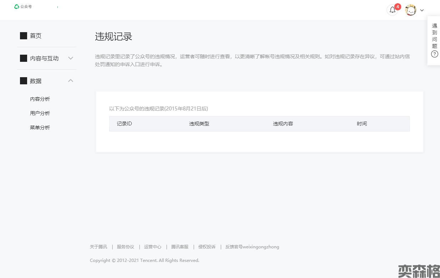This screenshot has width=440, height=278.
Task: Open the 侵权投诉 footer link
Action: pos(207,247)
